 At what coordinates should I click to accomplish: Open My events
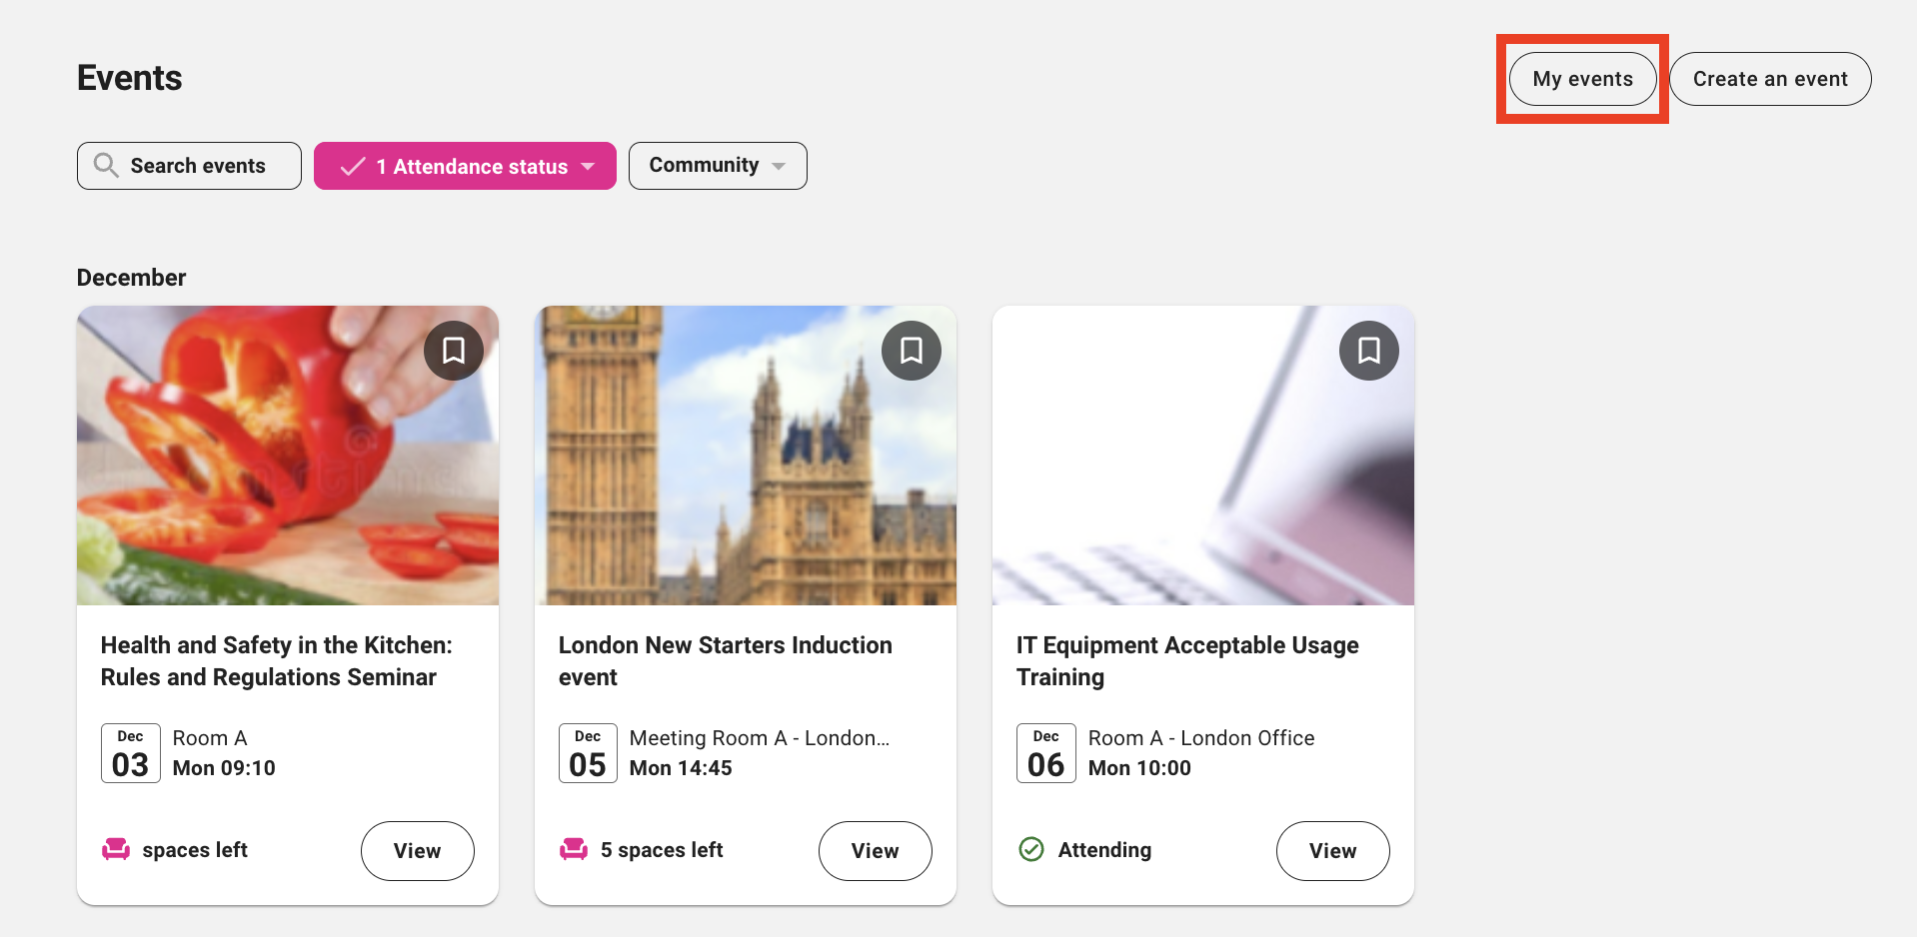1582,79
